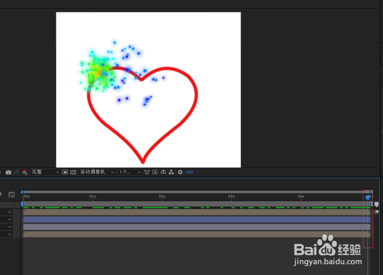Click the blue current time indicator handle
Viewport: 383px width, 275px height.
pos(368,198)
